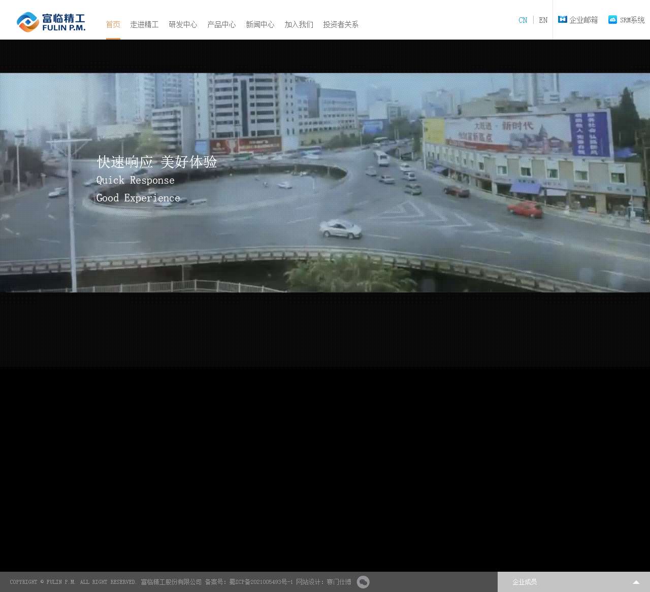Click the SRM系统 cloud icon
The height and width of the screenshot is (592, 650).
pos(613,19)
